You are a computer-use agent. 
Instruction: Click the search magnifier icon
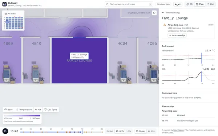[108, 4]
